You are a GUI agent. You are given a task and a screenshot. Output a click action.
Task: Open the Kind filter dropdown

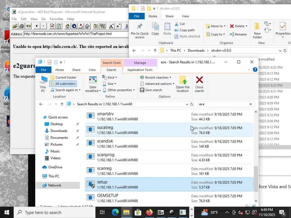110,77
